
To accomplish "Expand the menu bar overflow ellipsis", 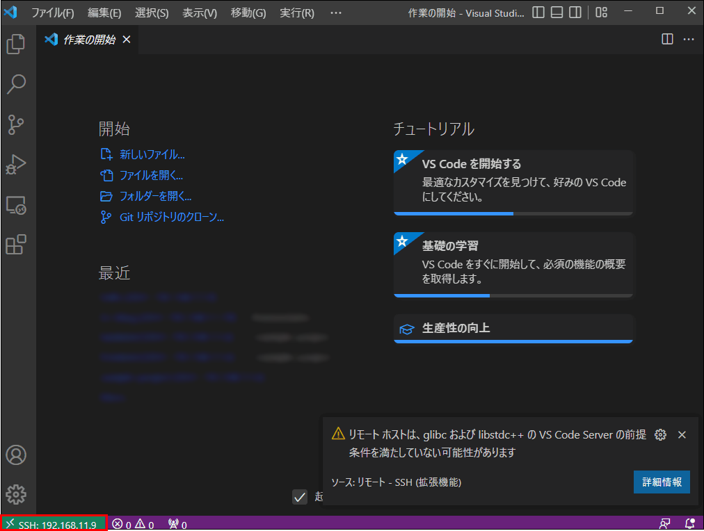I will (x=336, y=13).
